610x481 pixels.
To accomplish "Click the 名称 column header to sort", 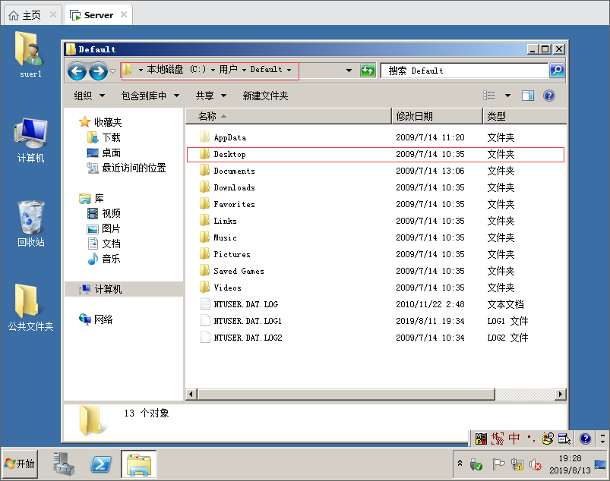I will (207, 116).
